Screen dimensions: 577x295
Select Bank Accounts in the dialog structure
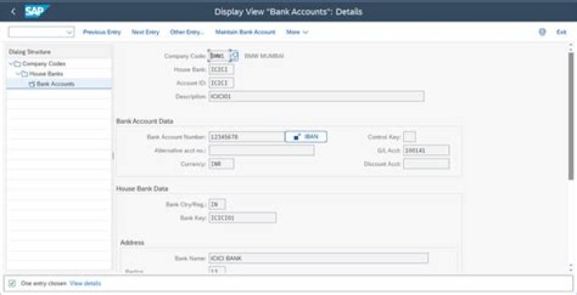tap(55, 84)
